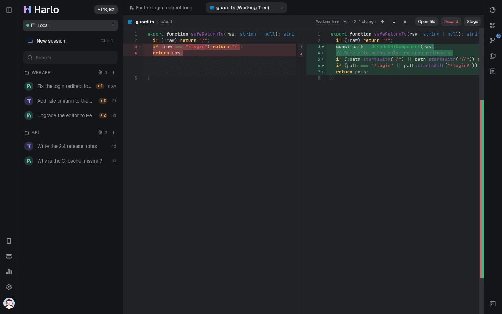Open the Local environment dropdown
The height and width of the screenshot is (314, 502).
(70, 25)
